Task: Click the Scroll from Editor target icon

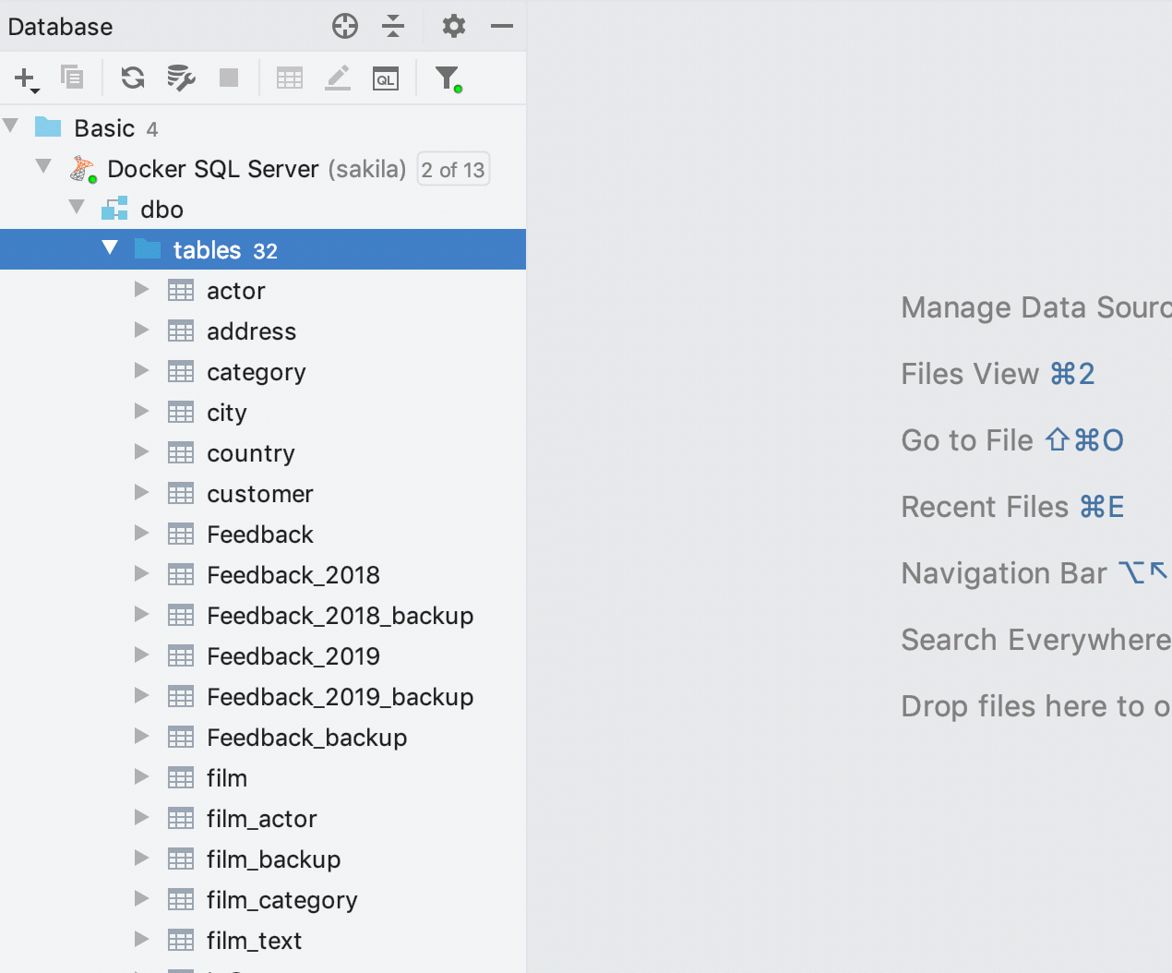Action: 345,26
